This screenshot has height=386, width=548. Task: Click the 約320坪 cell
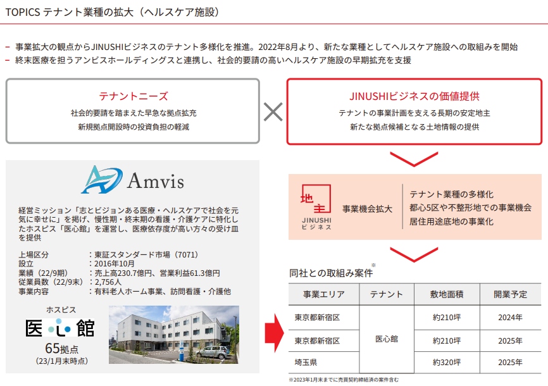(x=447, y=363)
